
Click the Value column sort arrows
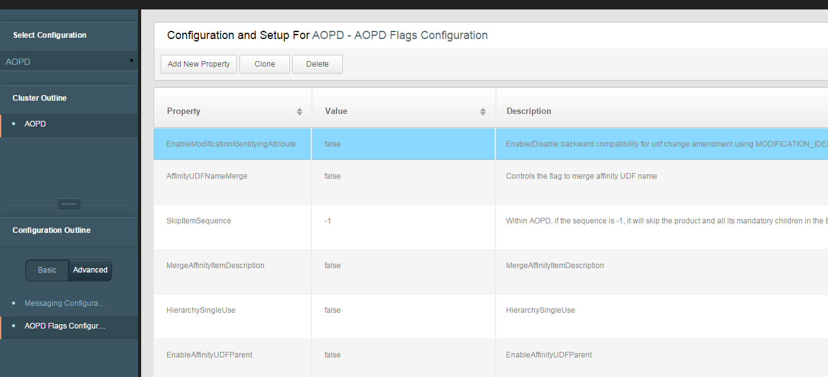point(483,111)
